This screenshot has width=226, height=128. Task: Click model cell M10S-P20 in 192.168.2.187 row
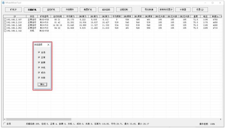coord(44,20)
